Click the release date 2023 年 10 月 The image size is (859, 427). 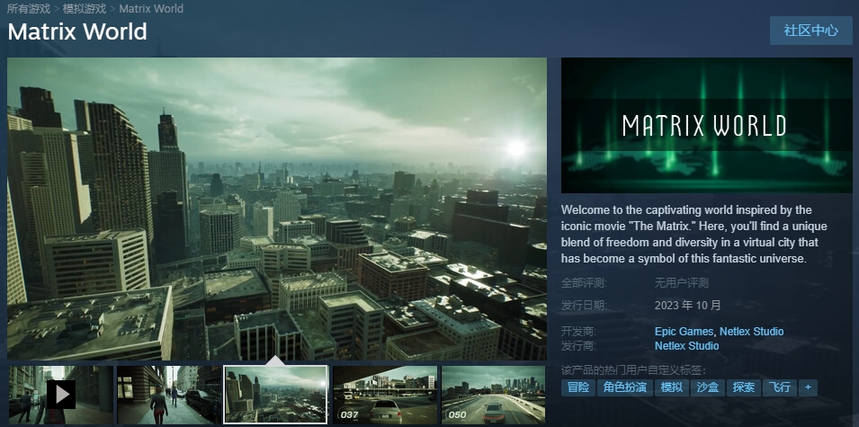687,306
